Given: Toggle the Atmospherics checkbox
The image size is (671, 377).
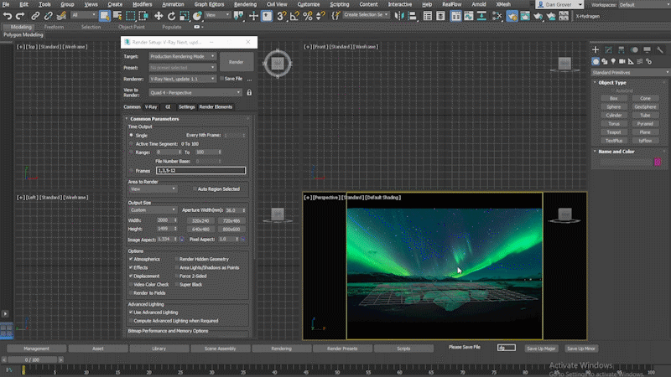Looking at the screenshot, I should (132, 259).
